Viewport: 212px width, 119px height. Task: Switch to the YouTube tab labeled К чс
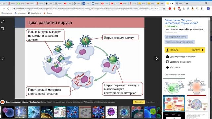(x=68, y=3)
